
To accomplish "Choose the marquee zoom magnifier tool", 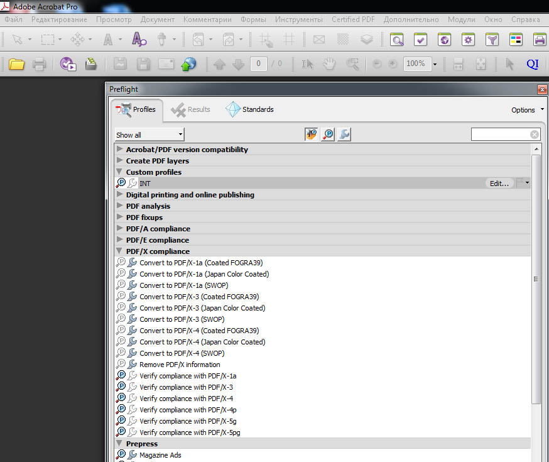I will tap(352, 64).
